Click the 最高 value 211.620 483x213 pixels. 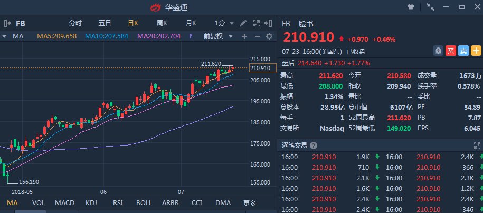(x=331, y=76)
